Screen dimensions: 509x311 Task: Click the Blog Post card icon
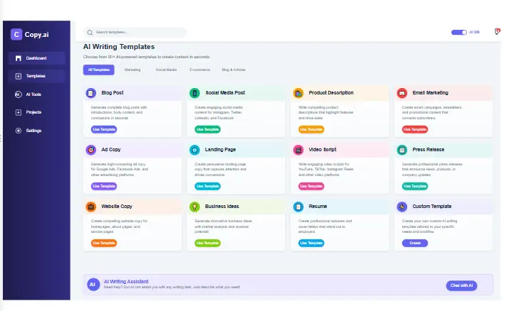[91, 93]
